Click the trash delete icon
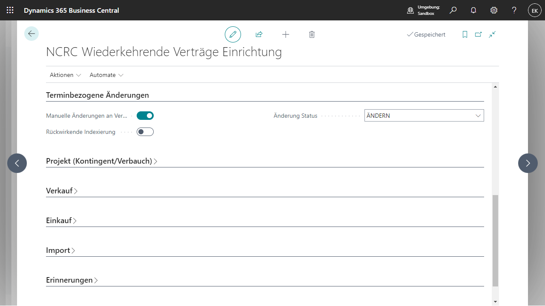Screen dimensions: 545x306 (312, 34)
